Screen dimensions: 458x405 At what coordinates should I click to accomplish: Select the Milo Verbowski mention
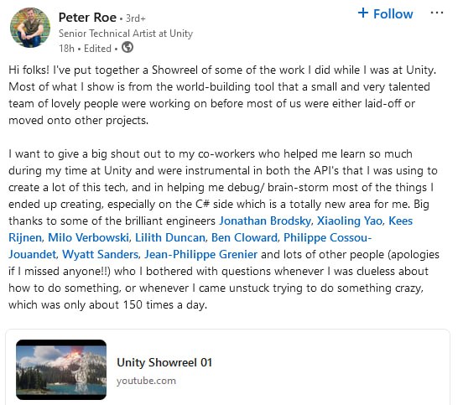(x=88, y=237)
